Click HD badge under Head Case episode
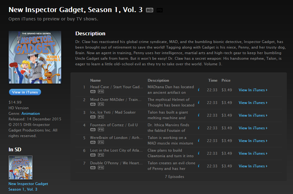This screenshot has width=293, height=194. tap(93, 92)
